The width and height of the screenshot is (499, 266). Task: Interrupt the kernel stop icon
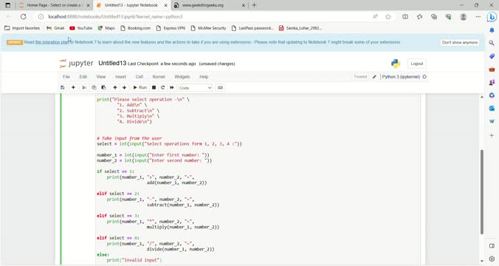[154, 88]
